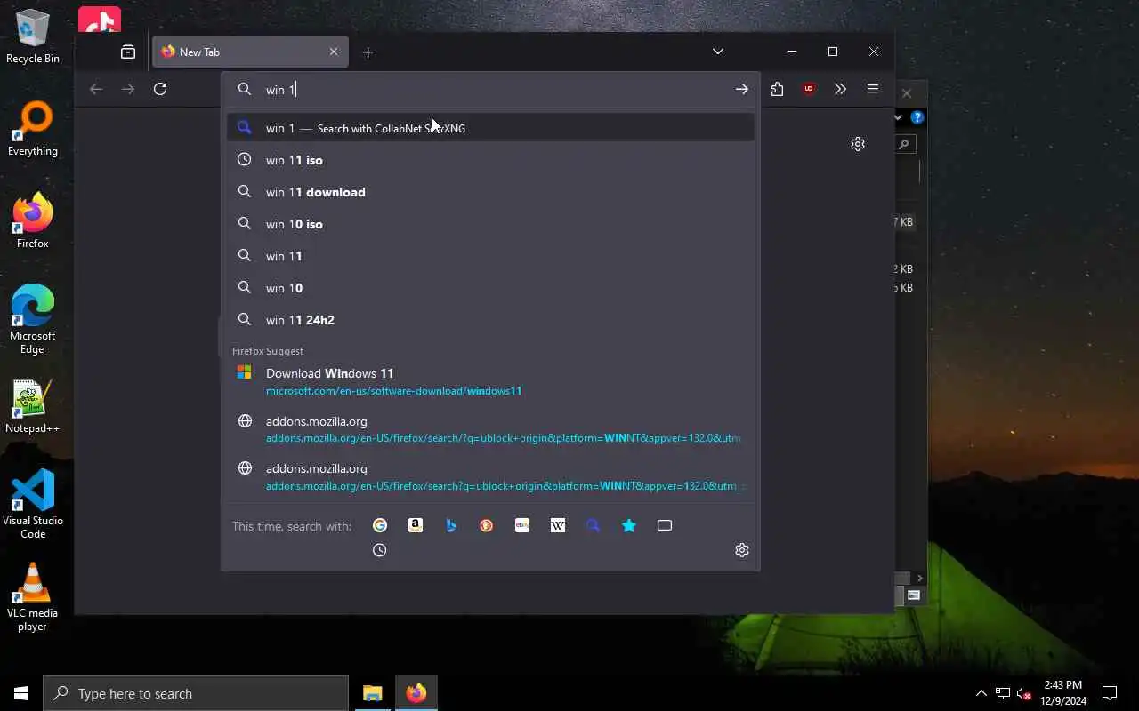1139x711 pixels.
Task: Open the list all tabs dropdown
Action: click(718, 52)
